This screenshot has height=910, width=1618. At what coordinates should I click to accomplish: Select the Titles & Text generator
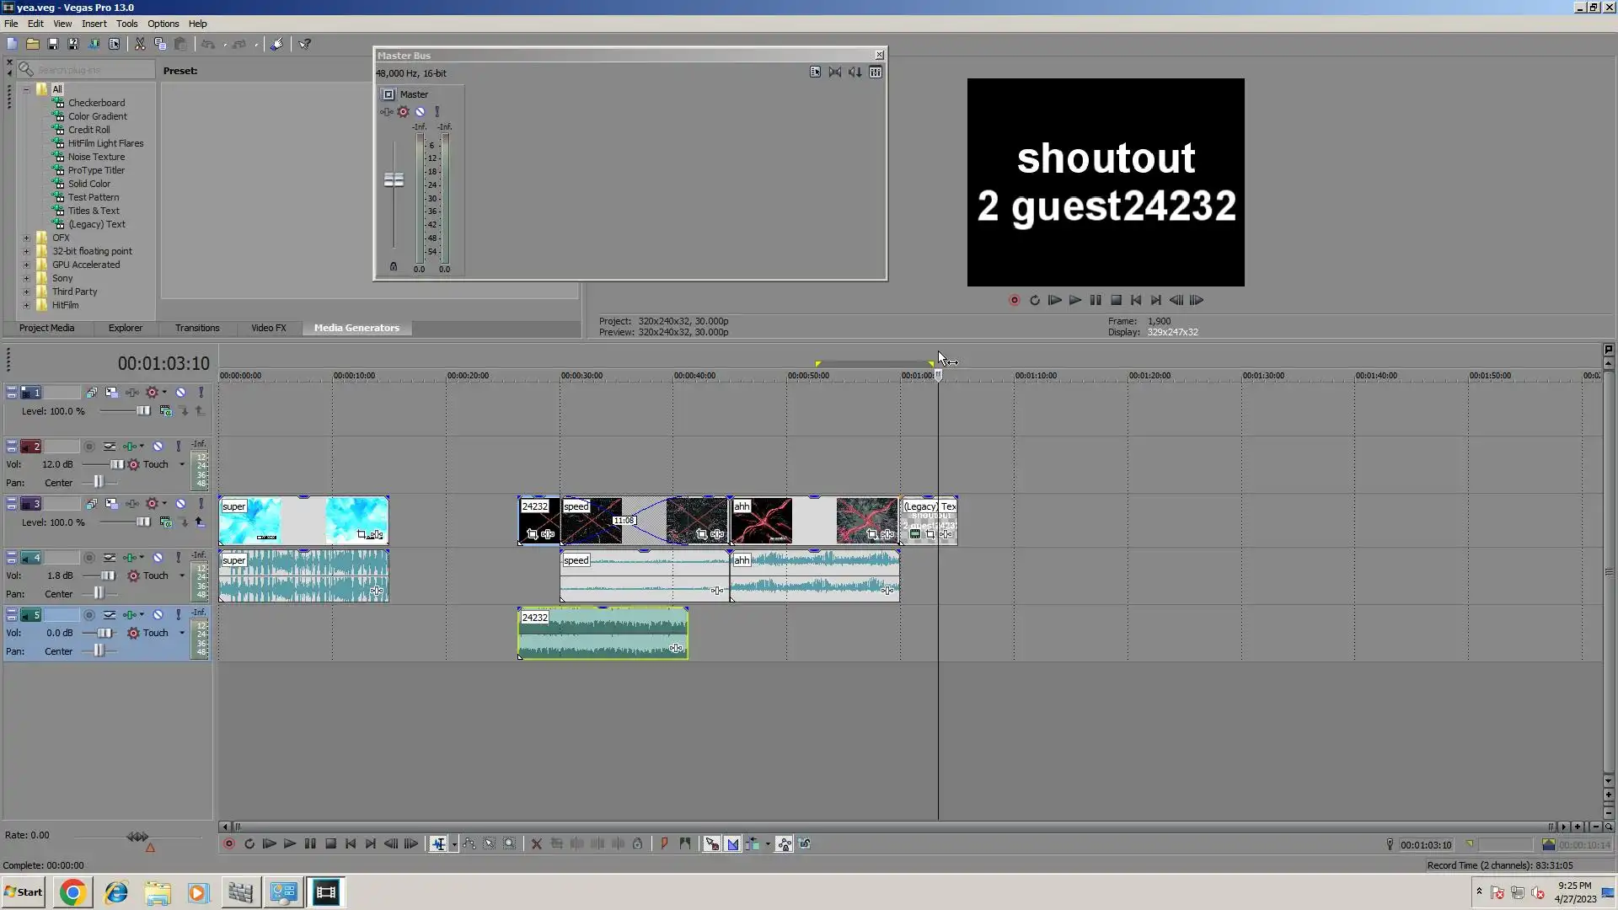(x=94, y=211)
